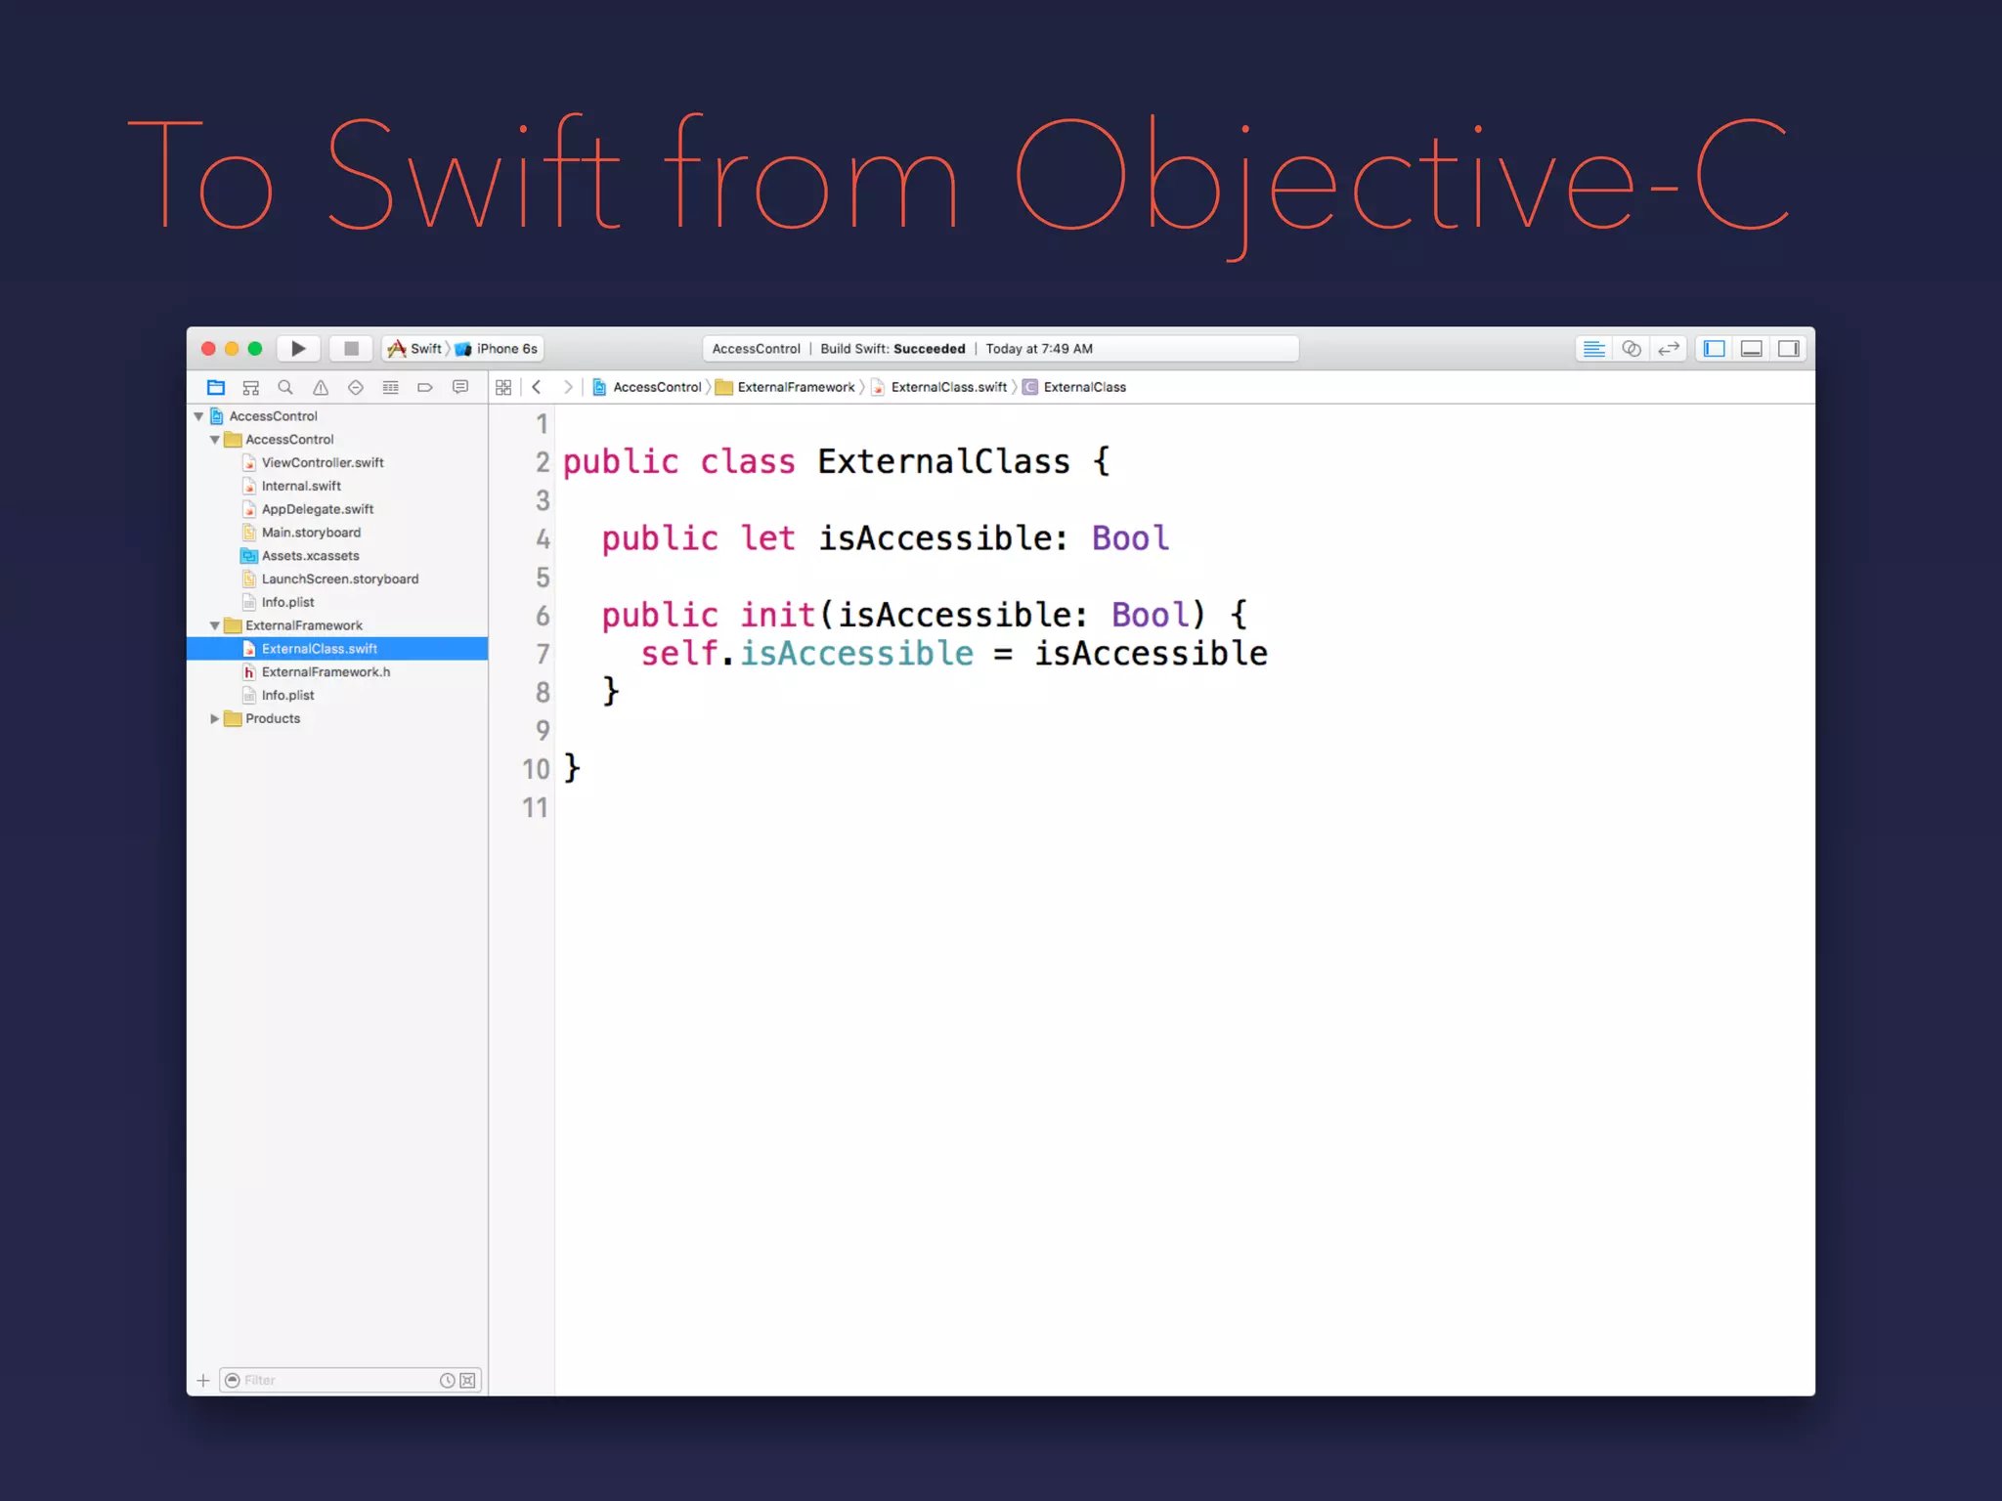Open the Issue navigator warning icon

pos(321,388)
